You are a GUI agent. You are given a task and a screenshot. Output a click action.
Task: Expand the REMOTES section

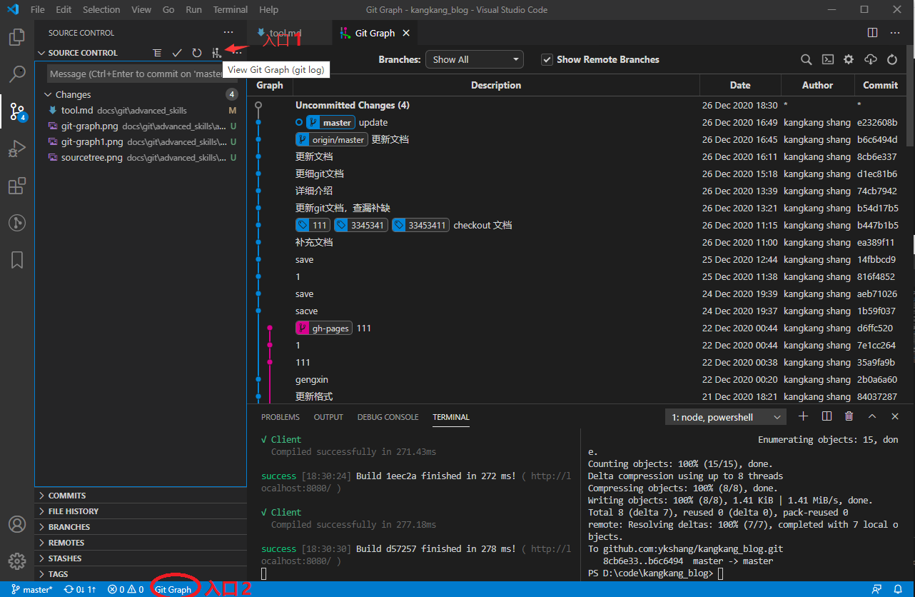[x=141, y=543]
